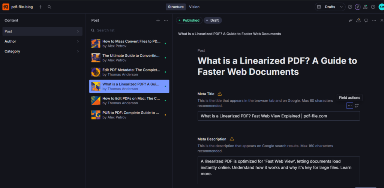
Task: Switch to Published version
Action: coord(189,20)
